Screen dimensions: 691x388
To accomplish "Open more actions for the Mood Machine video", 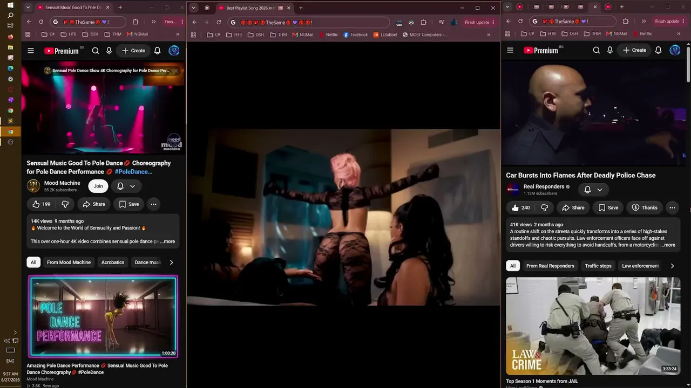I will [x=153, y=204].
